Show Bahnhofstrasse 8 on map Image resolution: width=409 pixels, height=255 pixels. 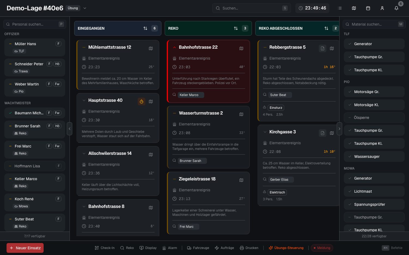(x=151, y=208)
